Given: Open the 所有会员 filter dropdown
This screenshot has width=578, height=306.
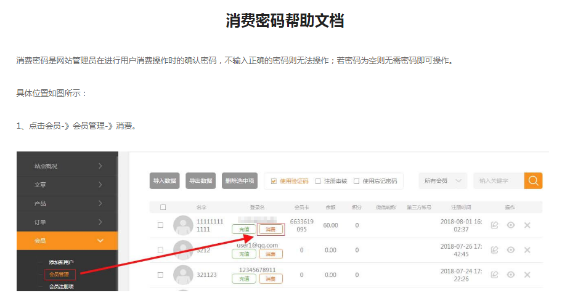Looking at the screenshot, I should pyautogui.click(x=442, y=180).
